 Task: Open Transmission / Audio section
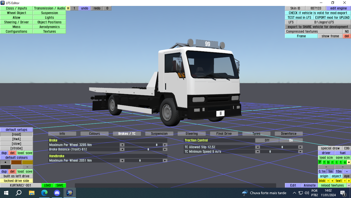point(50,8)
